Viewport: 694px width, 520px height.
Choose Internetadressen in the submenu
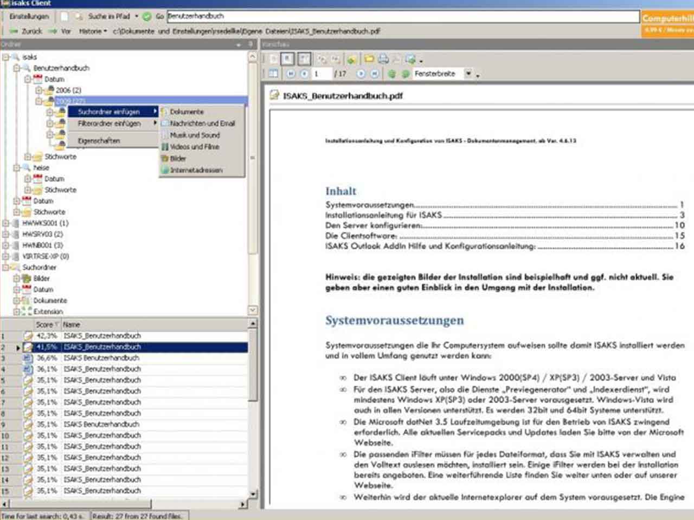(202, 170)
